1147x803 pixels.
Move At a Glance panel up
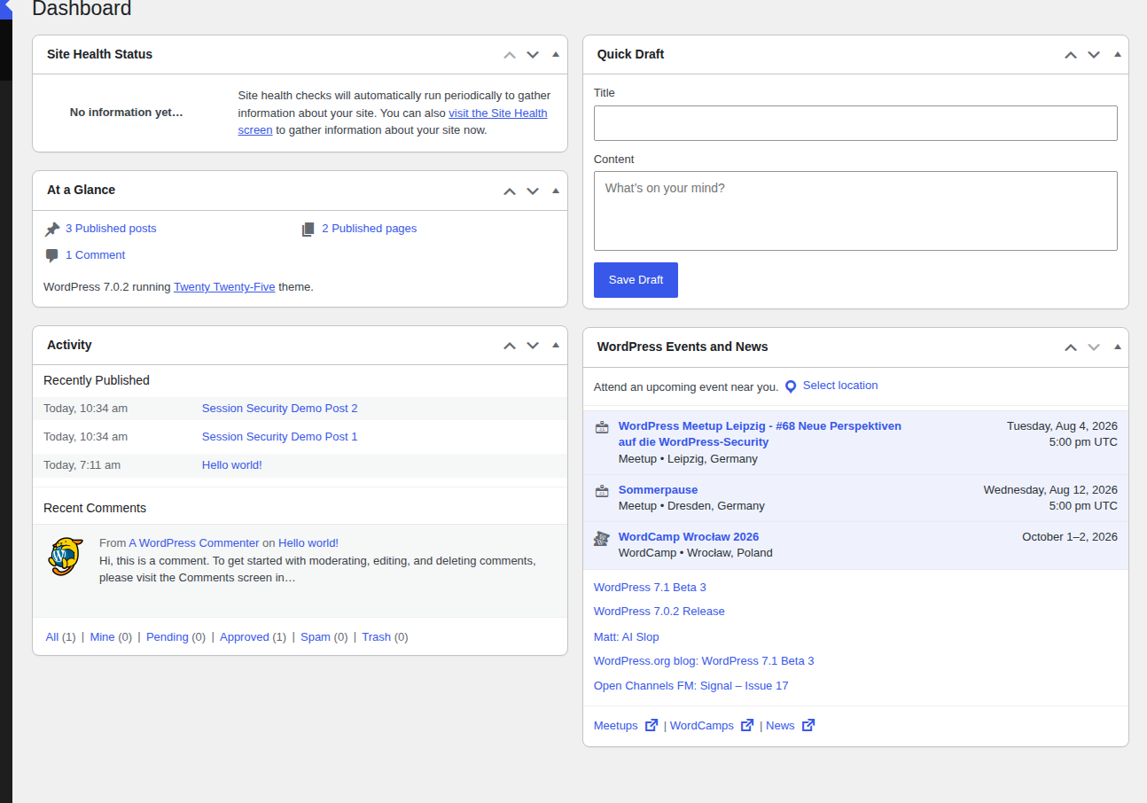pyautogui.click(x=510, y=191)
